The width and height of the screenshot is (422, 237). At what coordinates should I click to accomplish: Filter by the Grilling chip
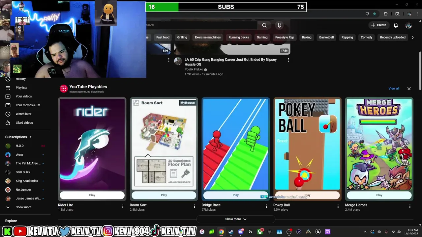(182, 38)
